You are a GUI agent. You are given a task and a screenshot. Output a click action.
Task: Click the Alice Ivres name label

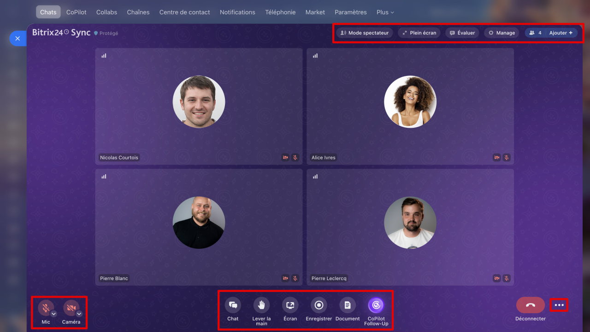(324, 157)
